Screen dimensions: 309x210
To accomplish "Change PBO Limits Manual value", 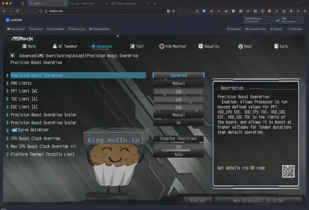I will pos(178,84).
